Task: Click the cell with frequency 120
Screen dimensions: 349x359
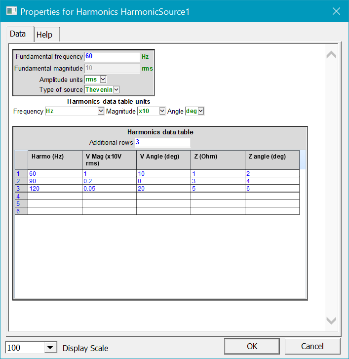Action: pyautogui.click(x=55, y=189)
